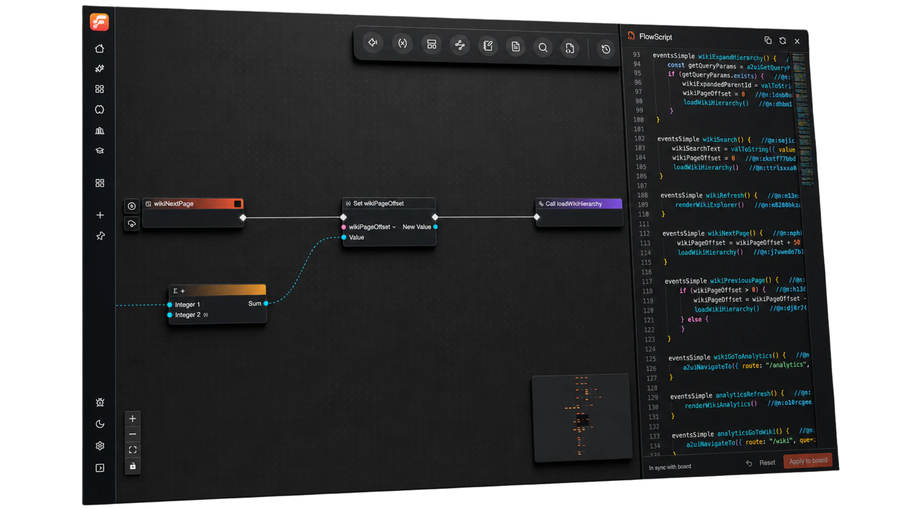Open the notebook with pencil icon
The image size is (908, 510).
click(488, 46)
